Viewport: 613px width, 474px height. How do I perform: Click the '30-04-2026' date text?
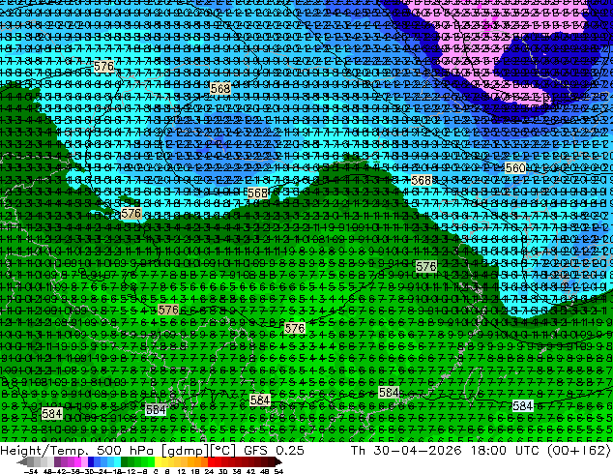coord(418,450)
